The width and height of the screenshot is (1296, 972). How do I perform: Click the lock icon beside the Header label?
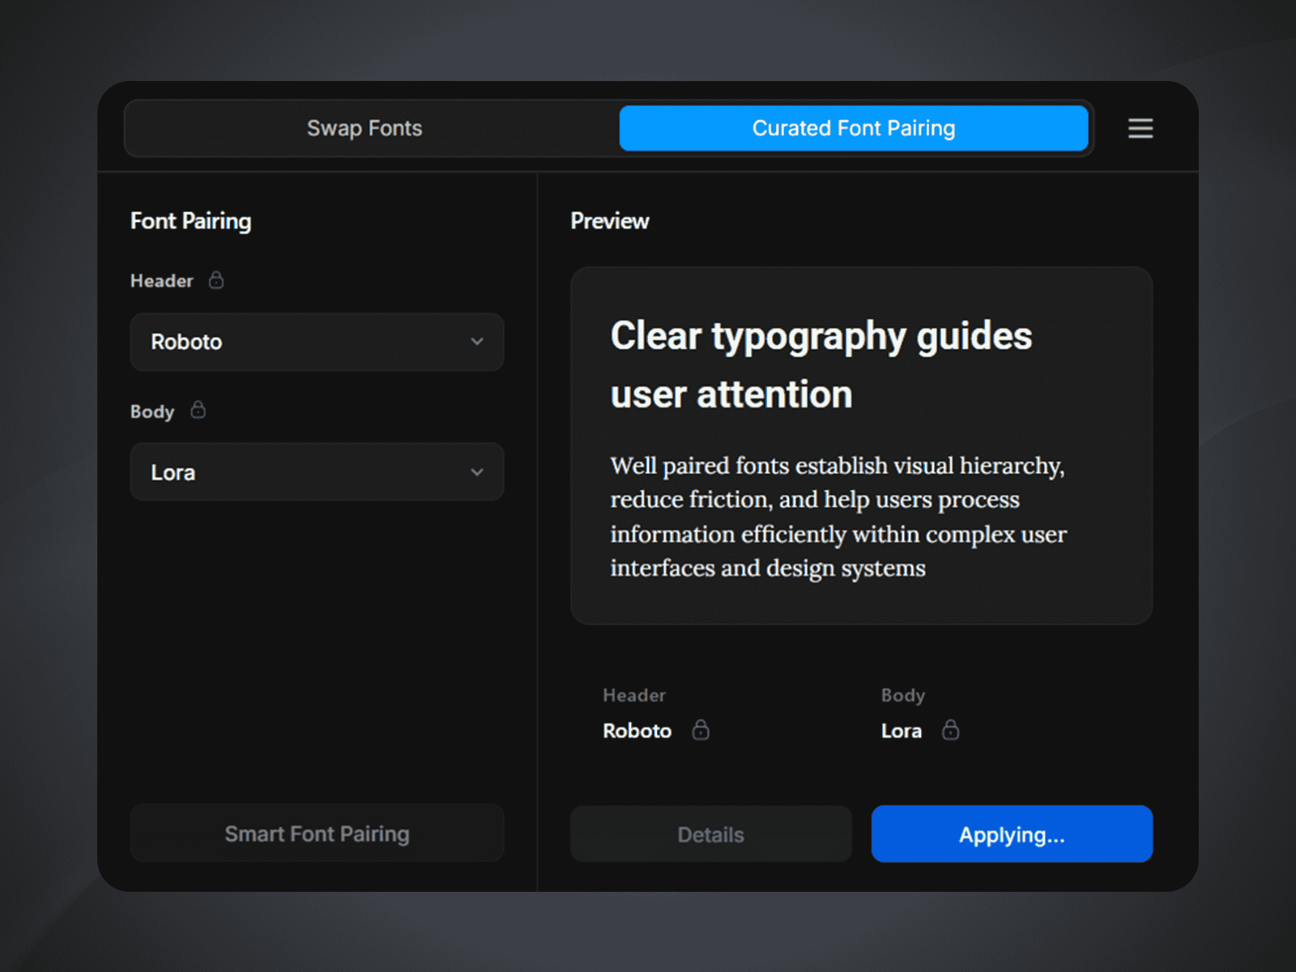click(215, 280)
